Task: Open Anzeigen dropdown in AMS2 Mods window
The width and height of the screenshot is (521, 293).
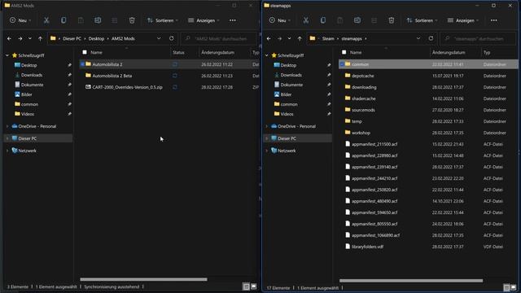Action: (x=204, y=20)
